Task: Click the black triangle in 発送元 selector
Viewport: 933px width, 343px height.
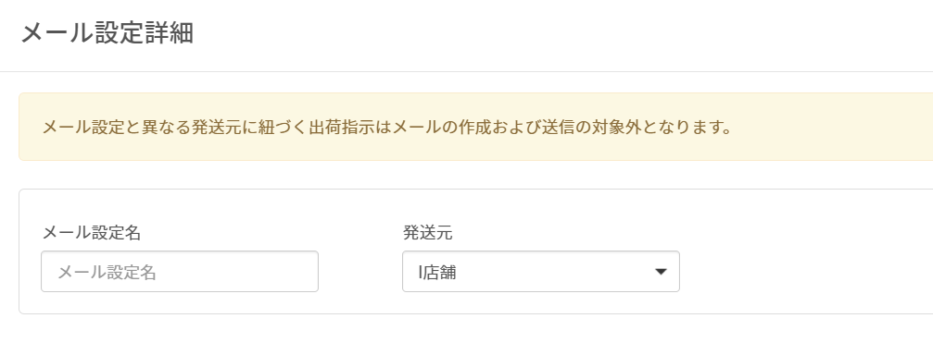Action: pos(660,272)
